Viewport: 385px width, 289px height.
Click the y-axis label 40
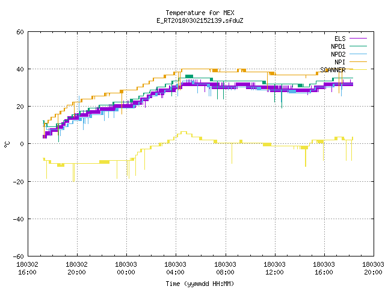click(x=20, y=69)
